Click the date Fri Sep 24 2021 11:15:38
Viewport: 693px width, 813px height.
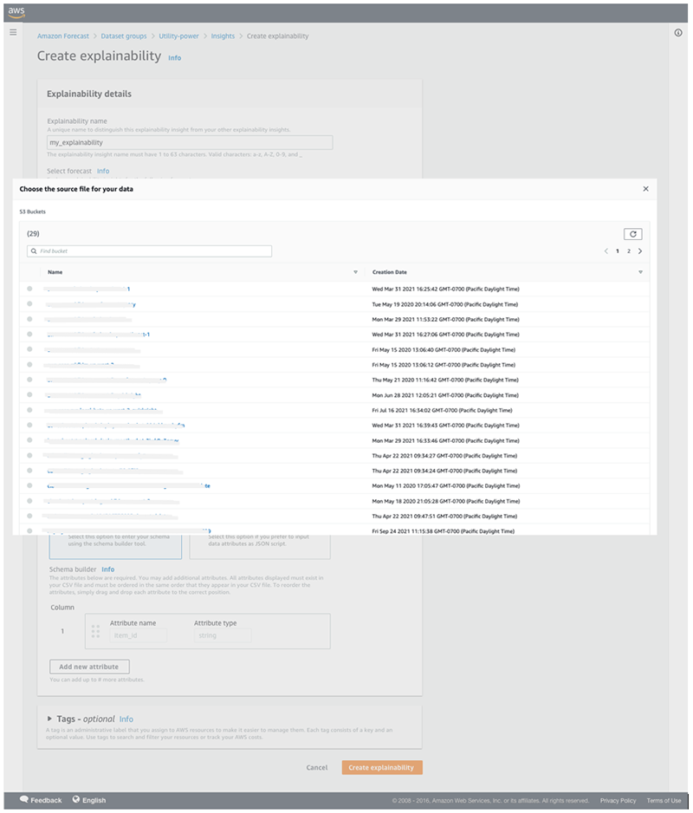444,531
